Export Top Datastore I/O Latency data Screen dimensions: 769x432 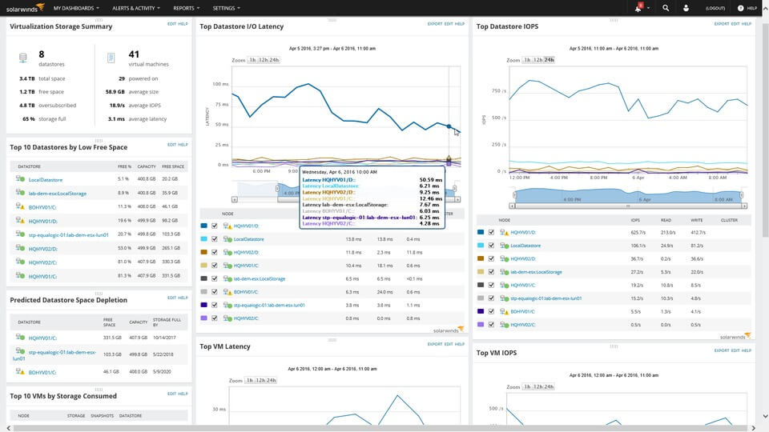click(x=434, y=23)
